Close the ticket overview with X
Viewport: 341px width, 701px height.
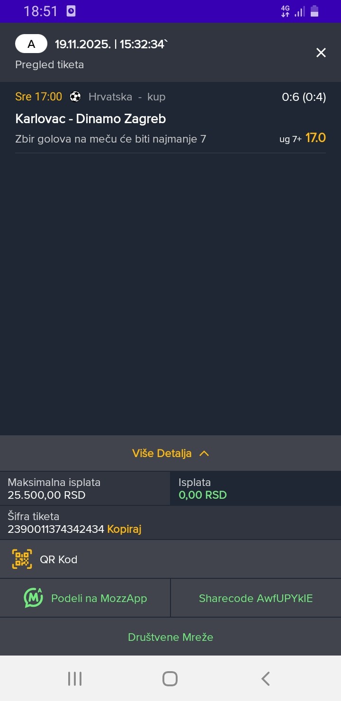pos(321,53)
